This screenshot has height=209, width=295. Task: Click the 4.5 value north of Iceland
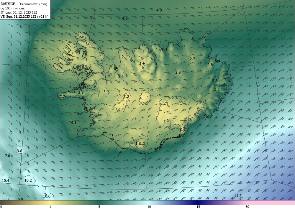click(125, 18)
